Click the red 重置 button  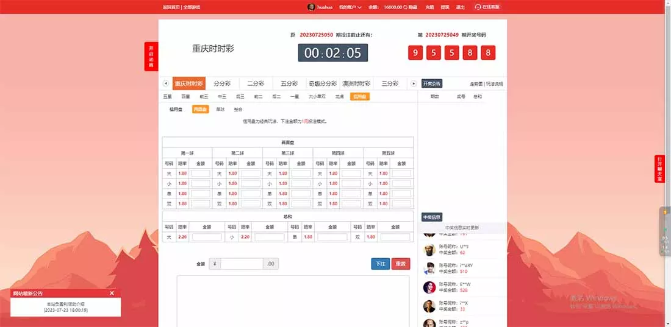point(401,264)
